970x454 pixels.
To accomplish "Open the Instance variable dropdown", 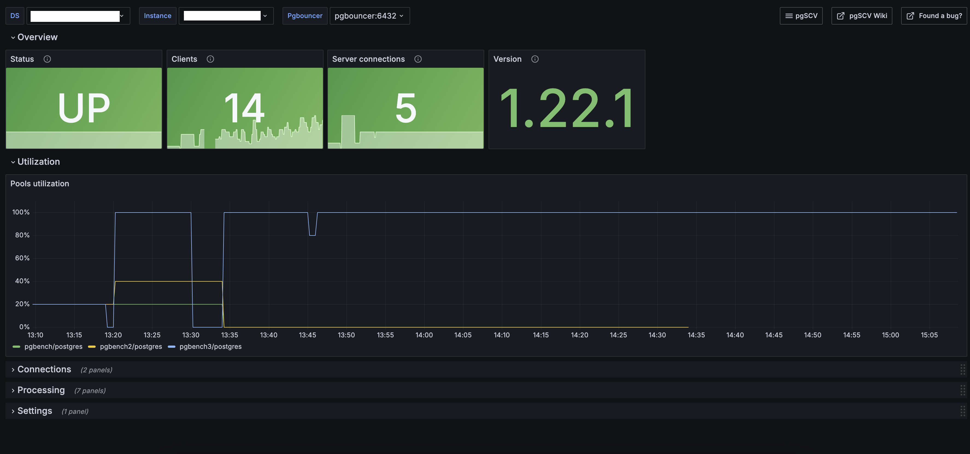I will [x=226, y=16].
